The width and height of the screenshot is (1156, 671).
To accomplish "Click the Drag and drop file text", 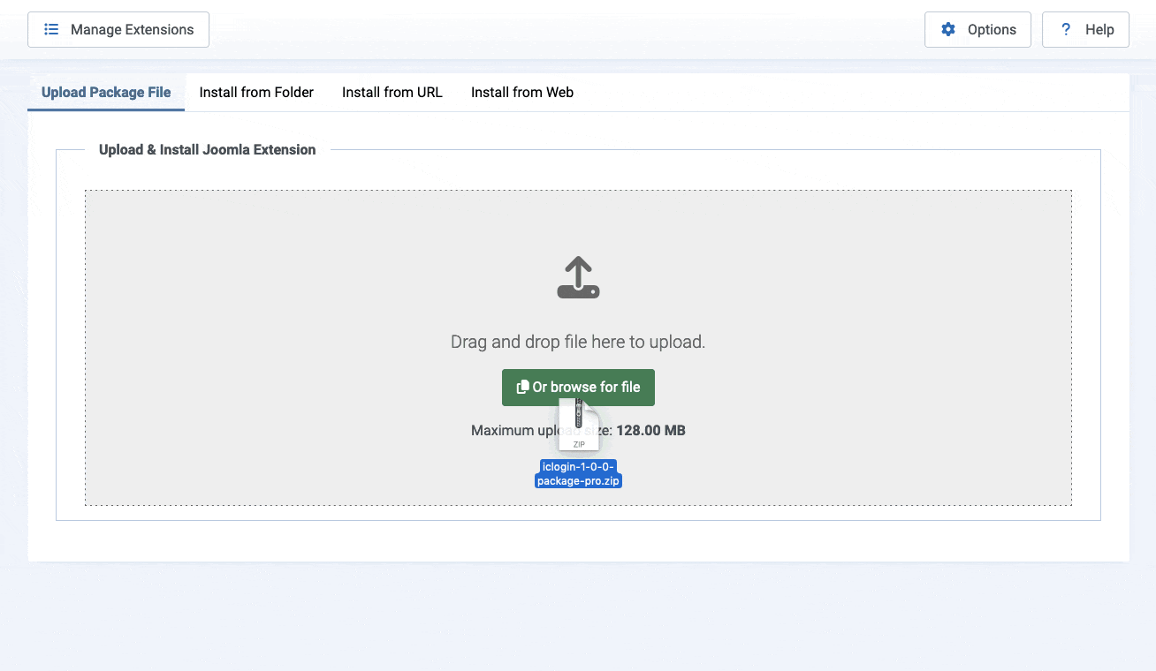I will 578,342.
